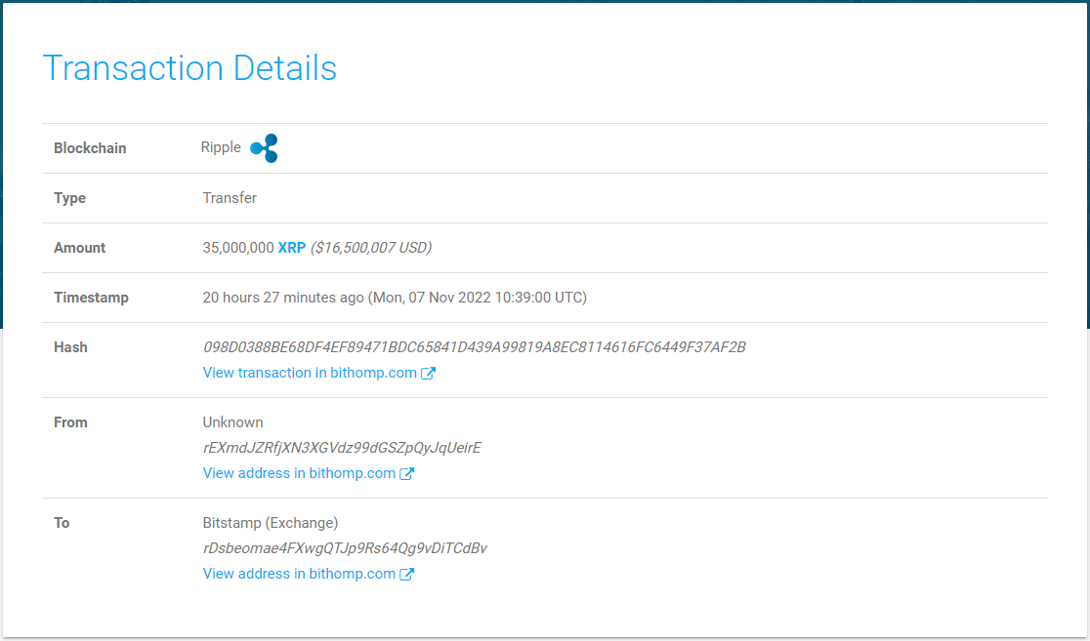Open Bitstamp's View address in bithomp.com link
This screenshot has height=641, width=1090.
click(x=299, y=574)
